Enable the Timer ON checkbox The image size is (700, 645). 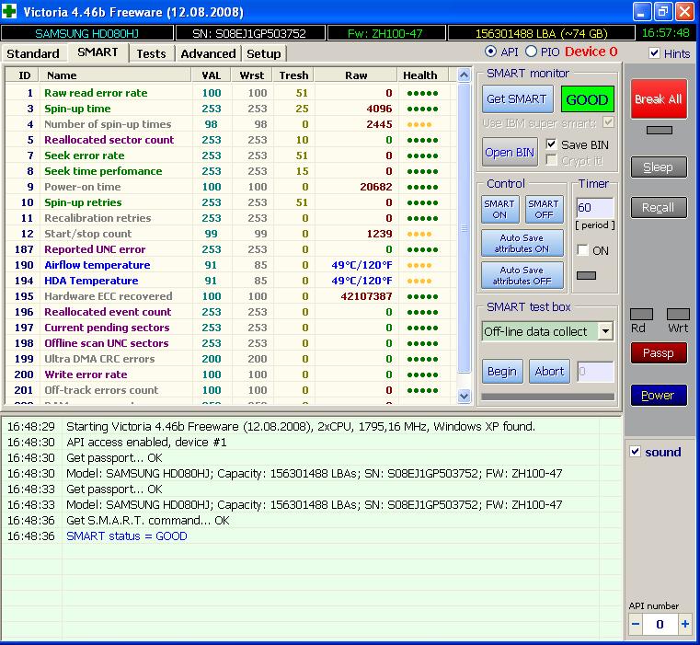pyautogui.click(x=582, y=249)
